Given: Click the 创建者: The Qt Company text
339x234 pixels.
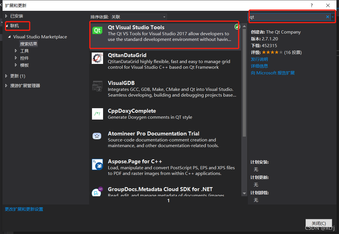Looking at the screenshot, I should [276, 32].
